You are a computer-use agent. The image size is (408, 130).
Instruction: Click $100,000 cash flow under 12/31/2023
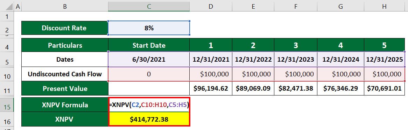pos(296,74)
